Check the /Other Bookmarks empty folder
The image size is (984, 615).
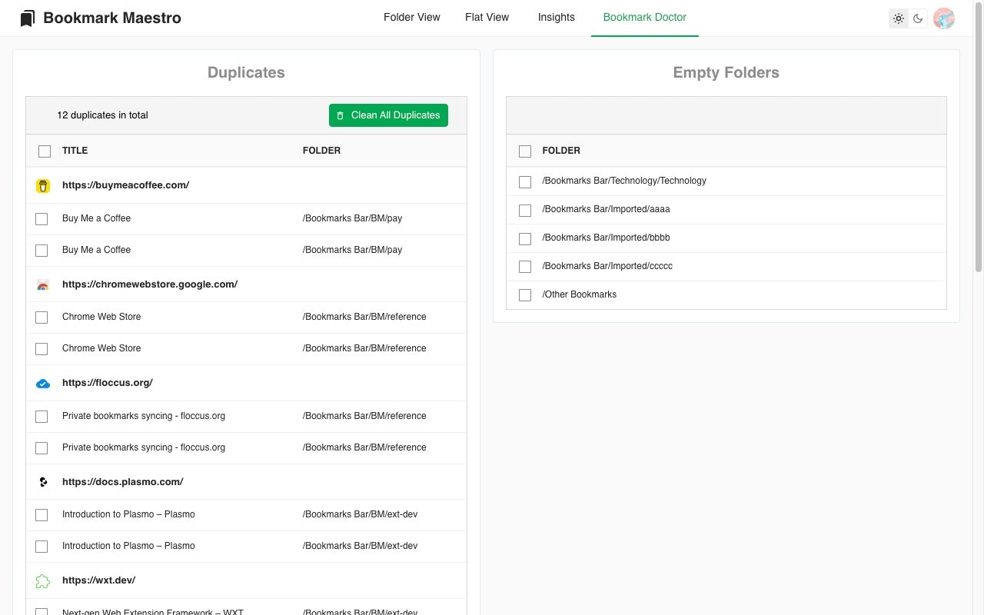point(525,294)
